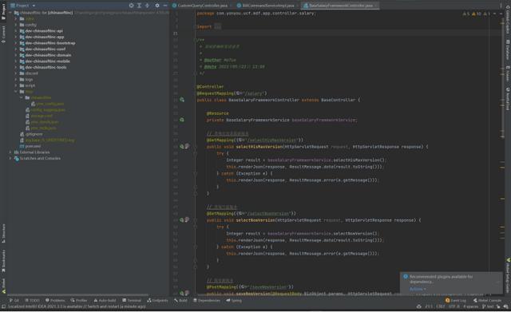Expand External Libraries node
Screen dimensions: 511x312
[10, 152]
